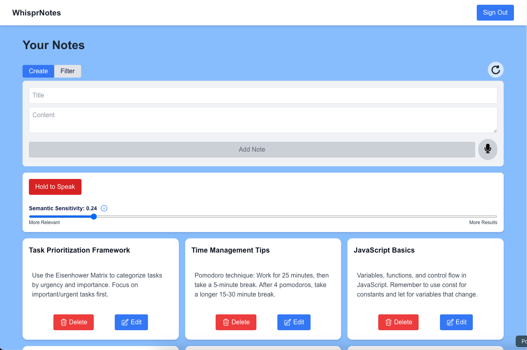Viewport: 527px width, 350px height.
Task: Delete the JavaScript Basics note
Action: pos(398,322)
